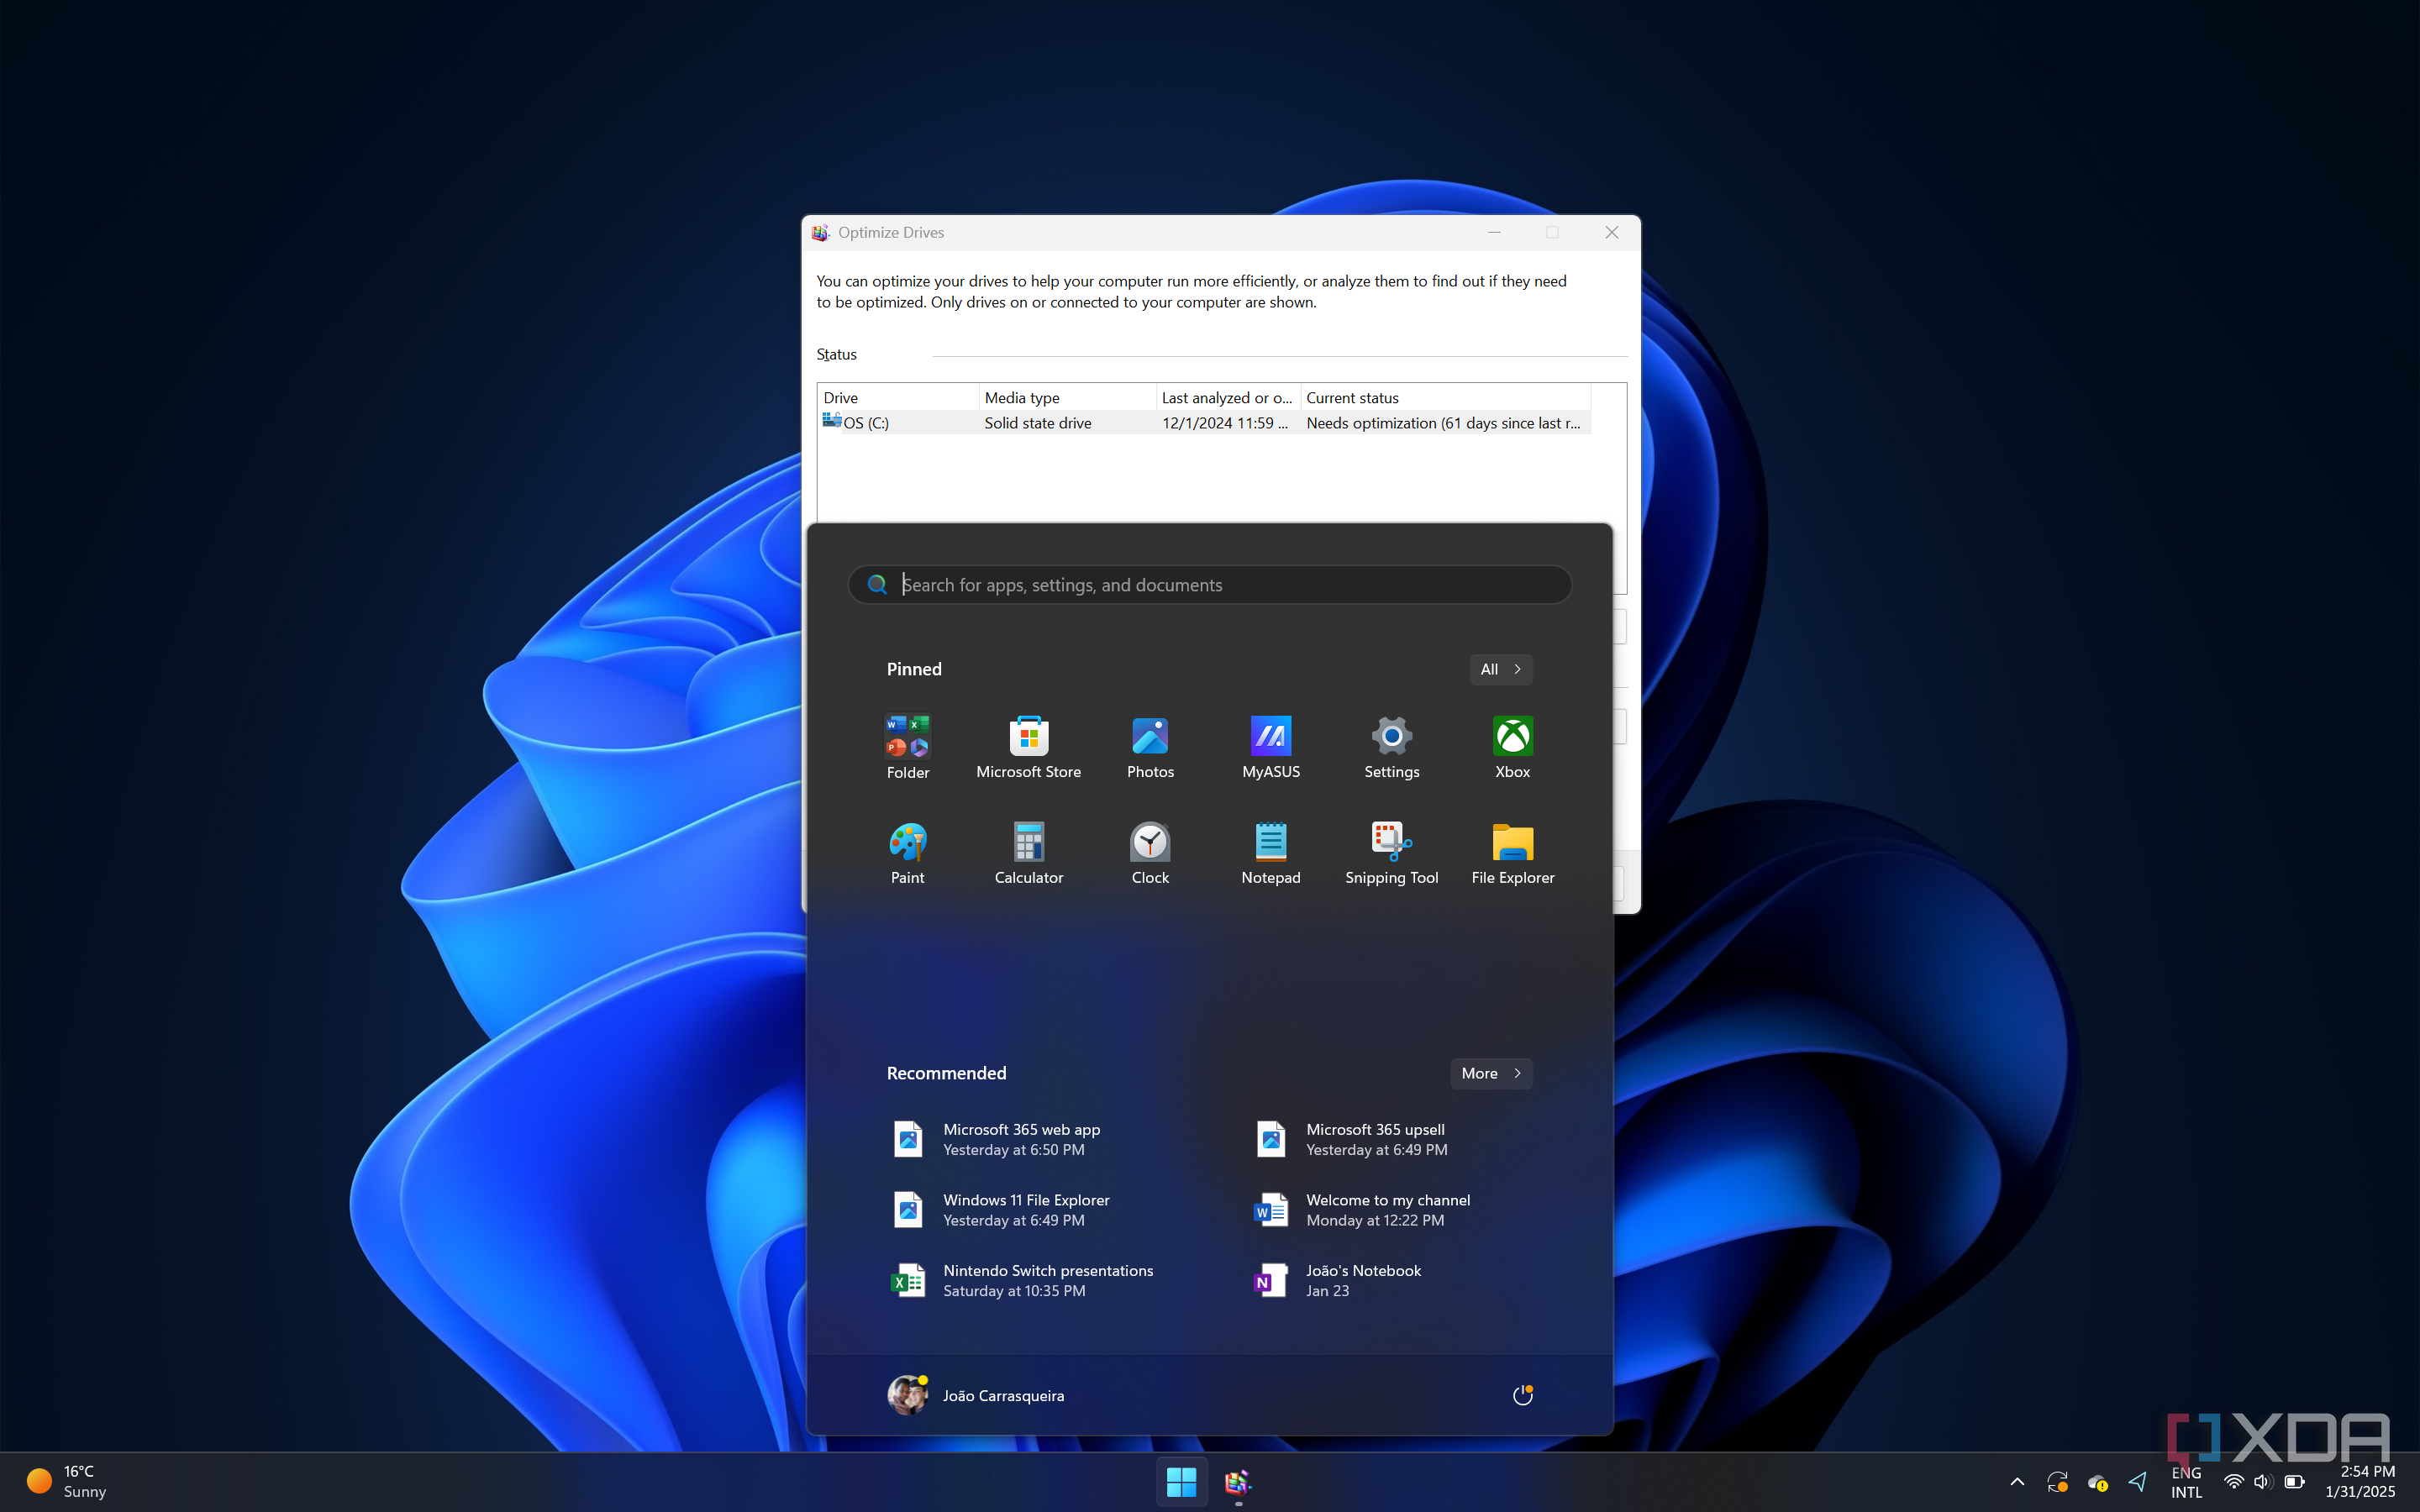2420x1512 pixels.
Task: Launch the MyASUS app
Action: [x=1271, y=746]
